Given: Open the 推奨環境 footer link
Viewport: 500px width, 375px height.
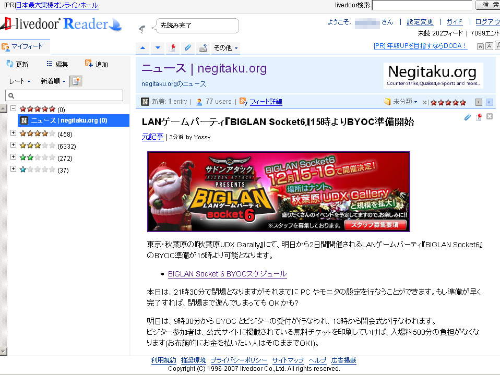Looking at the screenshot, I should click(193, 360).
